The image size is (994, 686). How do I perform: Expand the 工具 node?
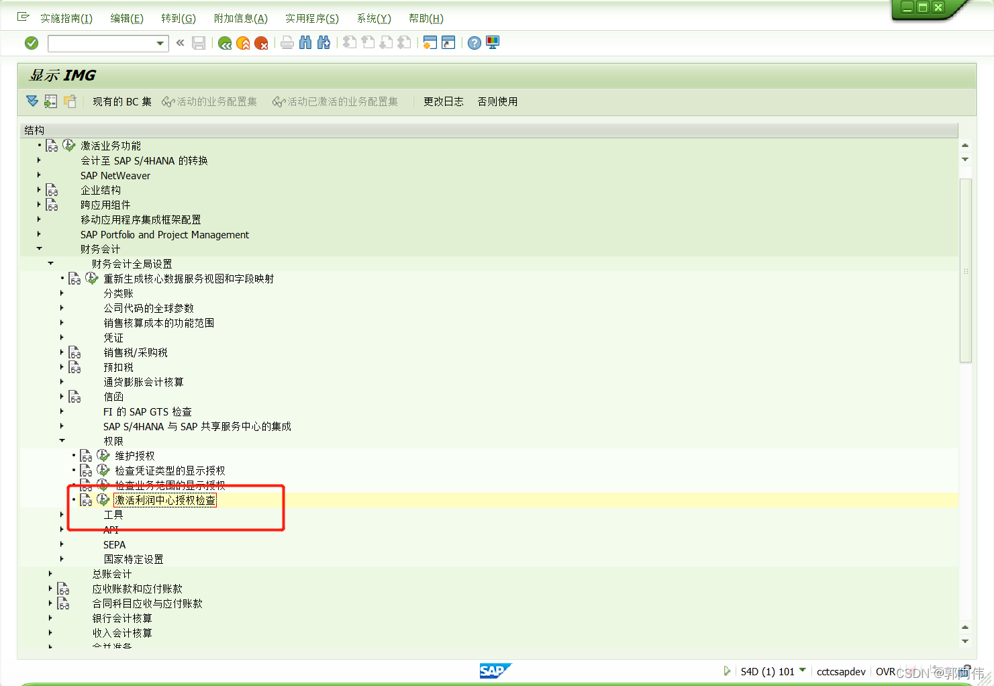[62, 515]
